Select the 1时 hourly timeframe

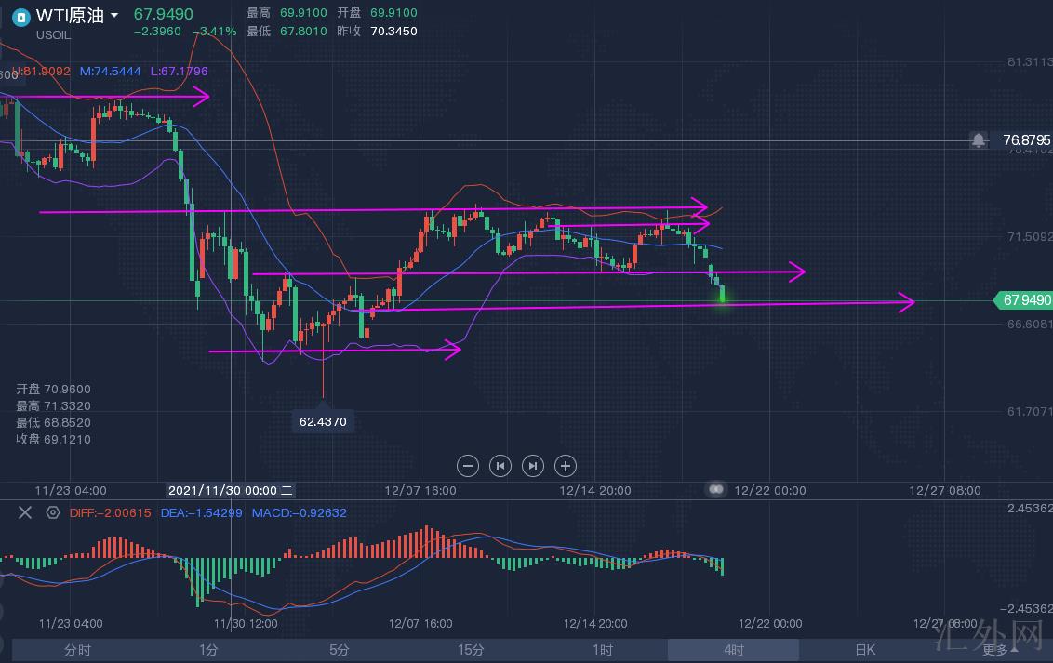(x=602, y=650)
